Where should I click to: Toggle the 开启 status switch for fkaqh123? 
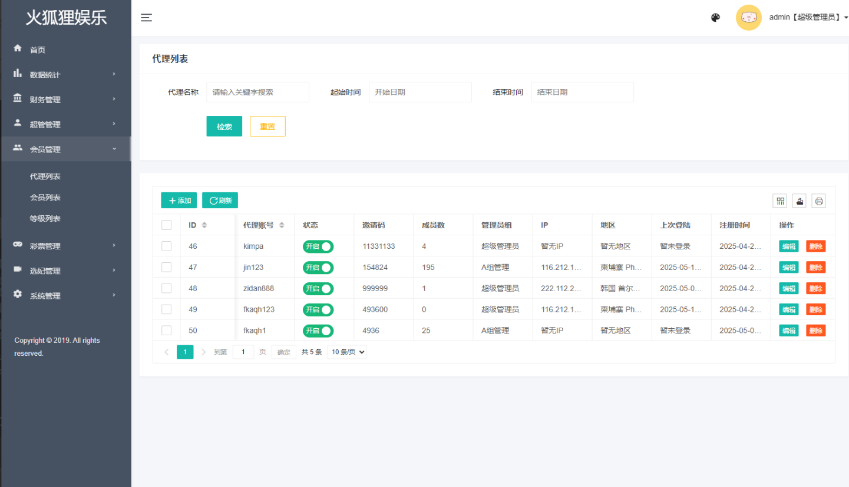[318, 310]
